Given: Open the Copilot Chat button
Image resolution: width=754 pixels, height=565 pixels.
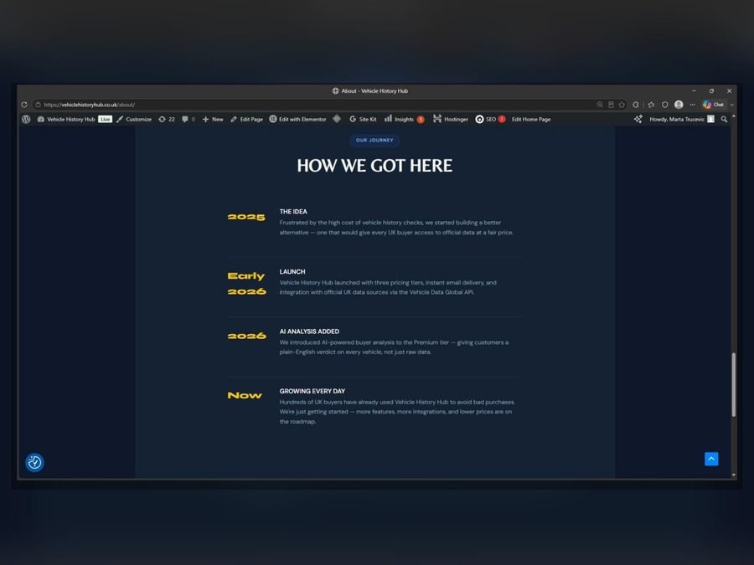Looking at the screenshot, I should (x=713, y=105).
